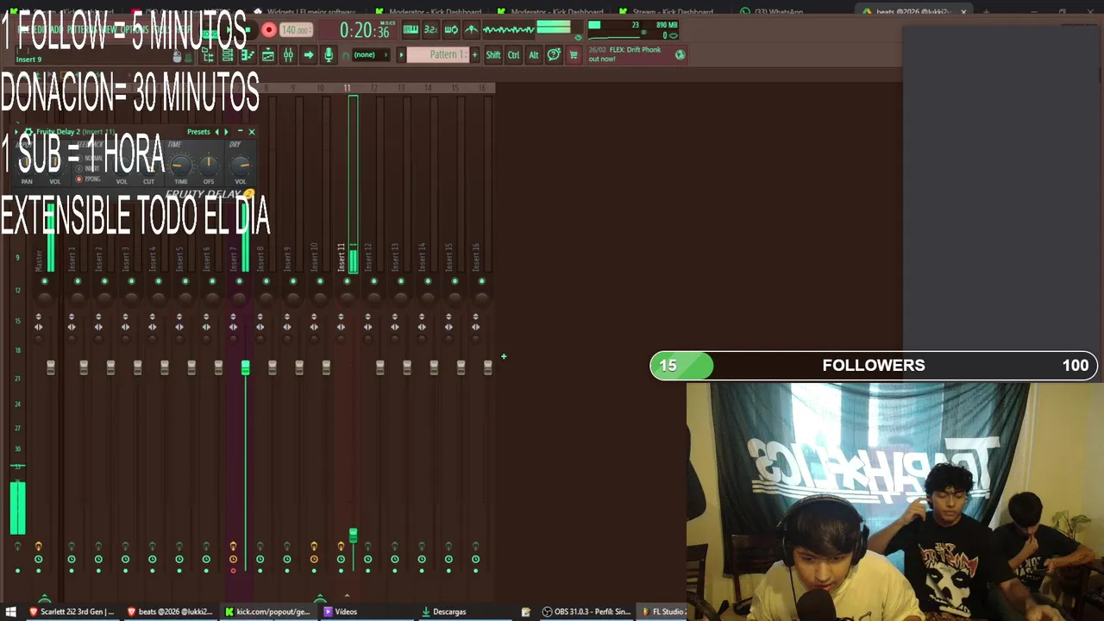Expand the Fruity Delay 2 window menu arrow

tap(16, 132)
